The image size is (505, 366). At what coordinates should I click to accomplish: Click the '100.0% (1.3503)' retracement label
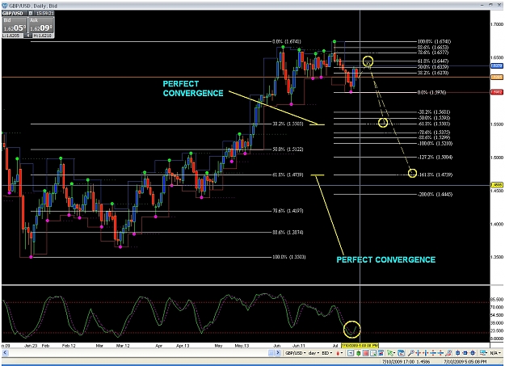tap(289, 257)
